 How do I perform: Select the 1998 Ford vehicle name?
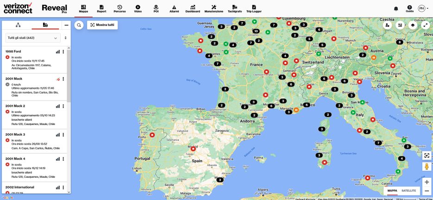(x=13, y=51)
